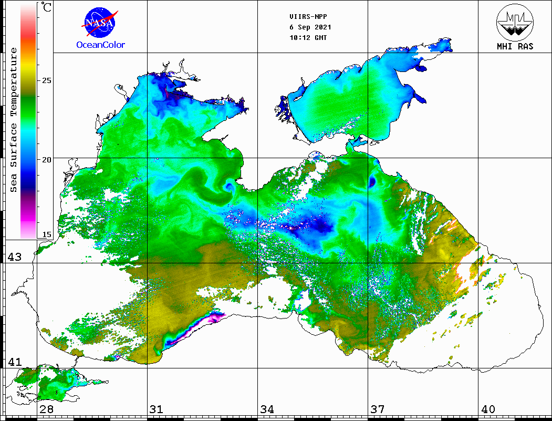Click longitude label 34
This screenshot has width=552, height=421.
point(267,409)
